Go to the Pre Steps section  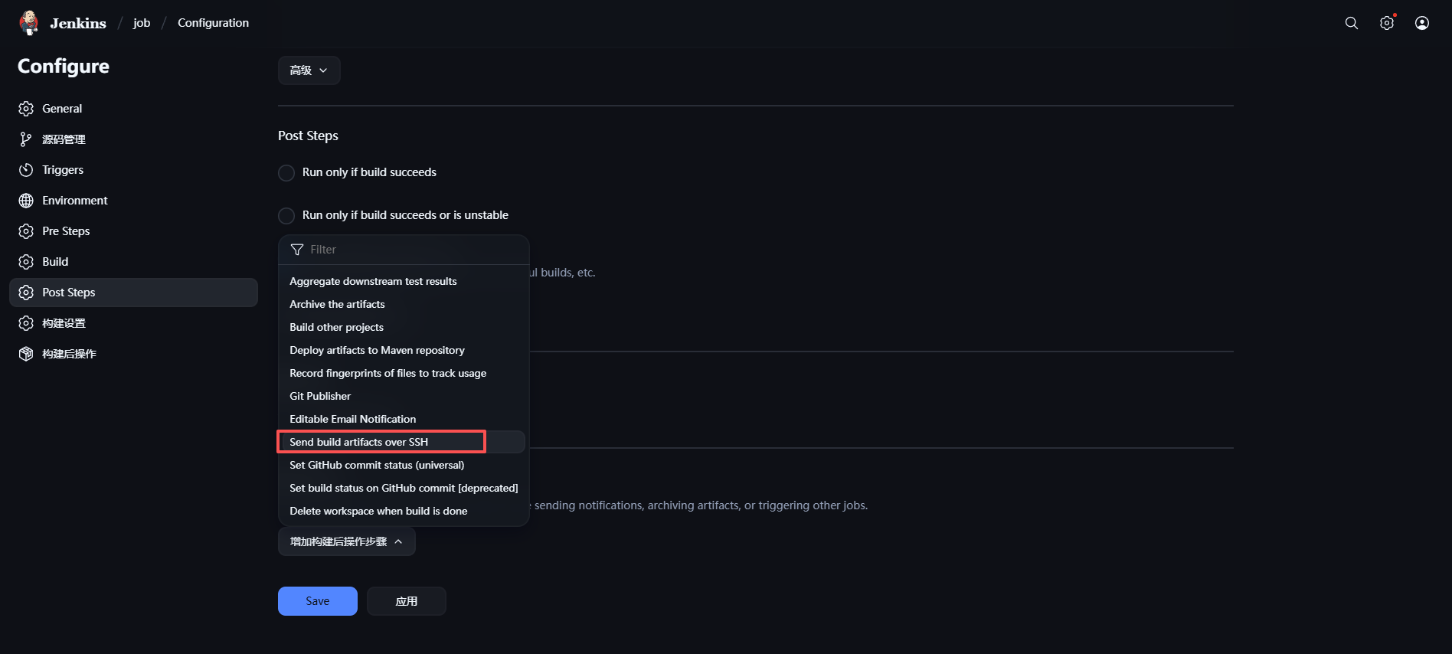click(66, 231)
